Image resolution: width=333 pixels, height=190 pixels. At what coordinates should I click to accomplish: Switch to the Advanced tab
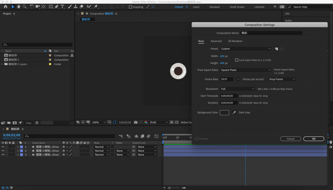(x=216, y=41)
